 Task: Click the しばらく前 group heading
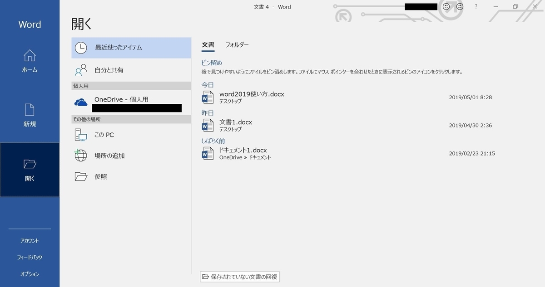point(213,141)
